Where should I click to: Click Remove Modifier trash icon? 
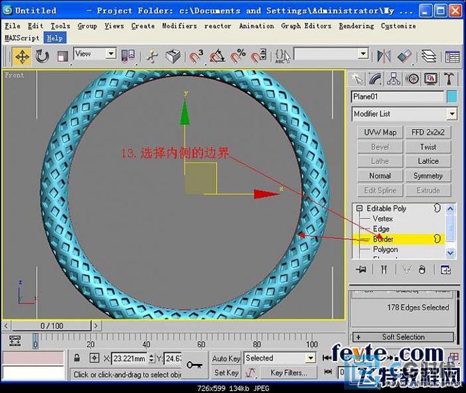(422, 269)
